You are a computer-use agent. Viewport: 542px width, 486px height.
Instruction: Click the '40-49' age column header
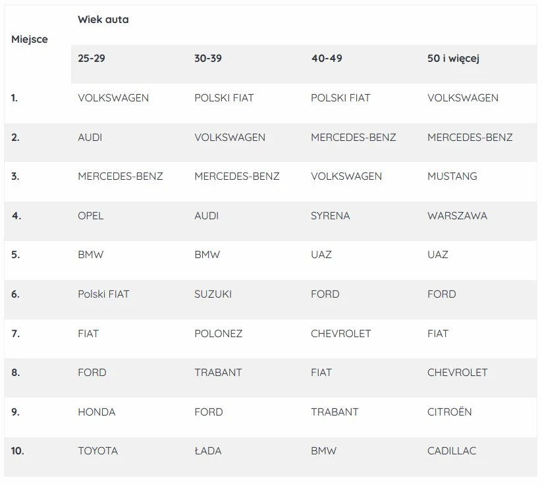(x=327, y=59)
